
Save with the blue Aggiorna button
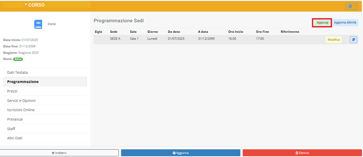pyautogui.click(x=180, y=153)
